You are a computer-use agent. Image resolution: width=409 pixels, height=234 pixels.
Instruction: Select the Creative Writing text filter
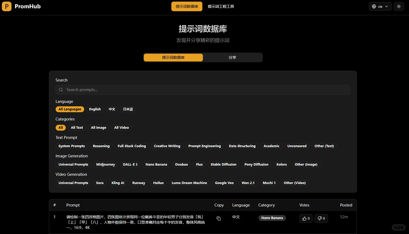[167, 146]
